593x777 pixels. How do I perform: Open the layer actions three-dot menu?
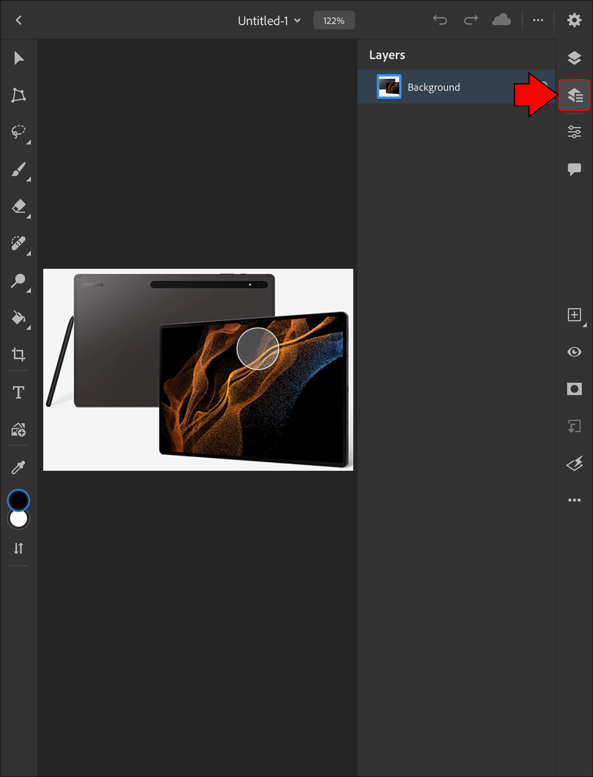574,500
